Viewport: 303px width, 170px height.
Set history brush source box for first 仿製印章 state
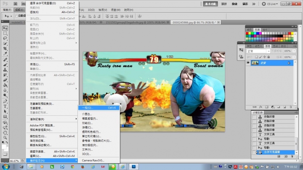pos(254,117)
